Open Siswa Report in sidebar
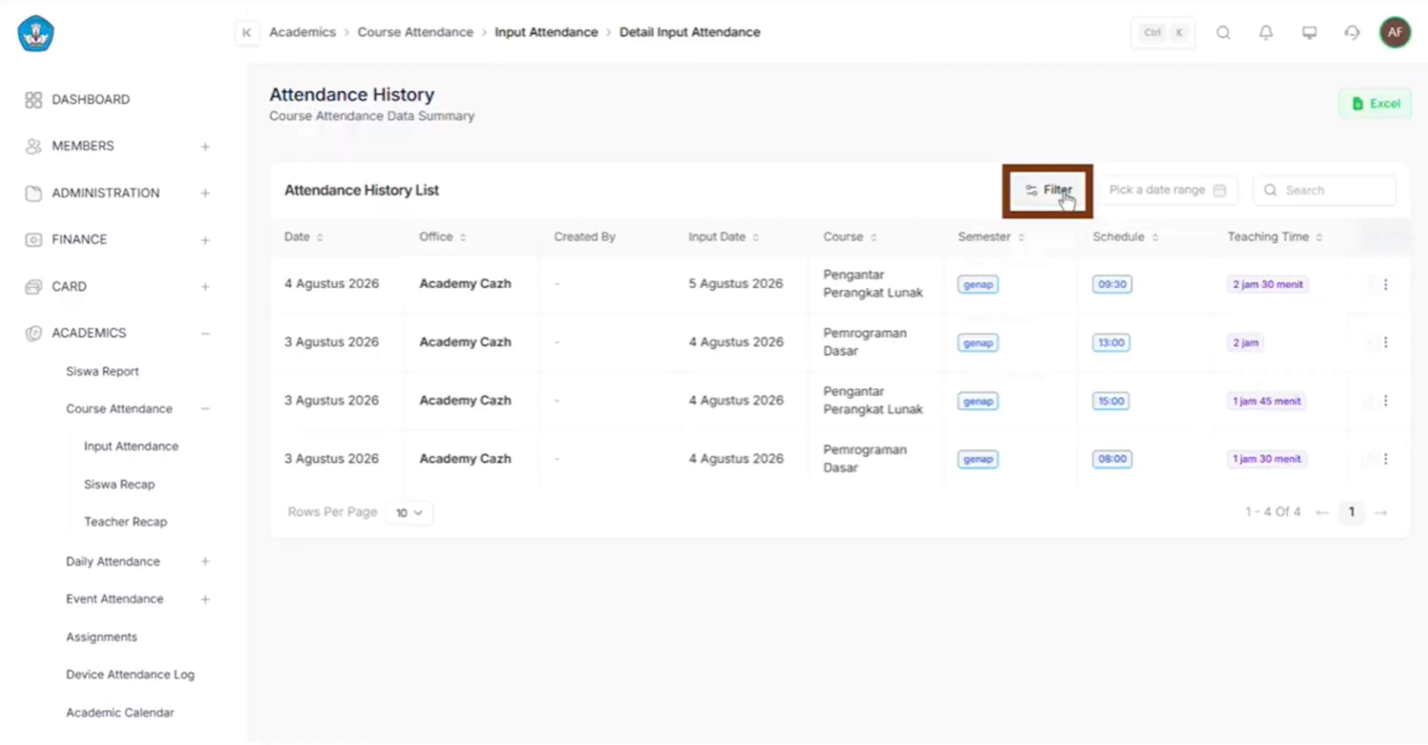 coord(103,372)
